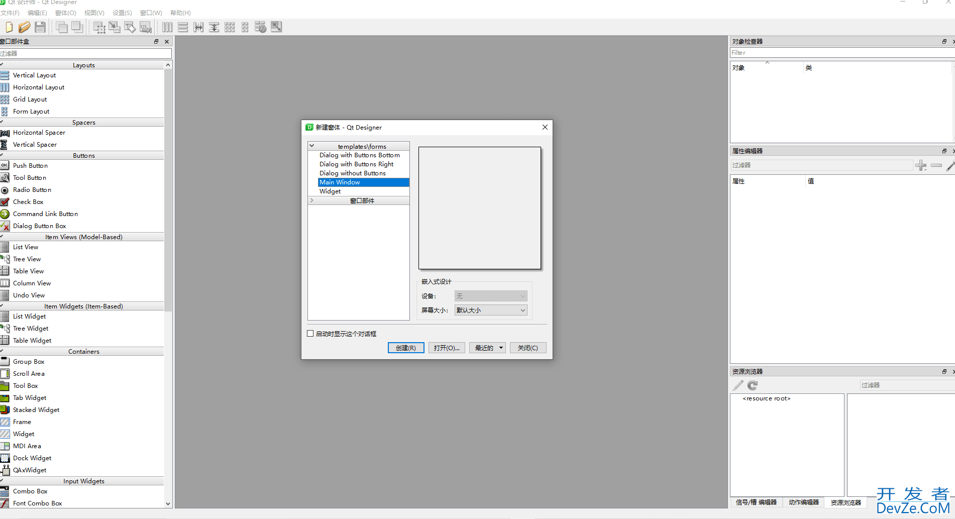Click the Lay Out in Grid icon
The width and height of the screenshot is (955, 519).
click(230, 27)
